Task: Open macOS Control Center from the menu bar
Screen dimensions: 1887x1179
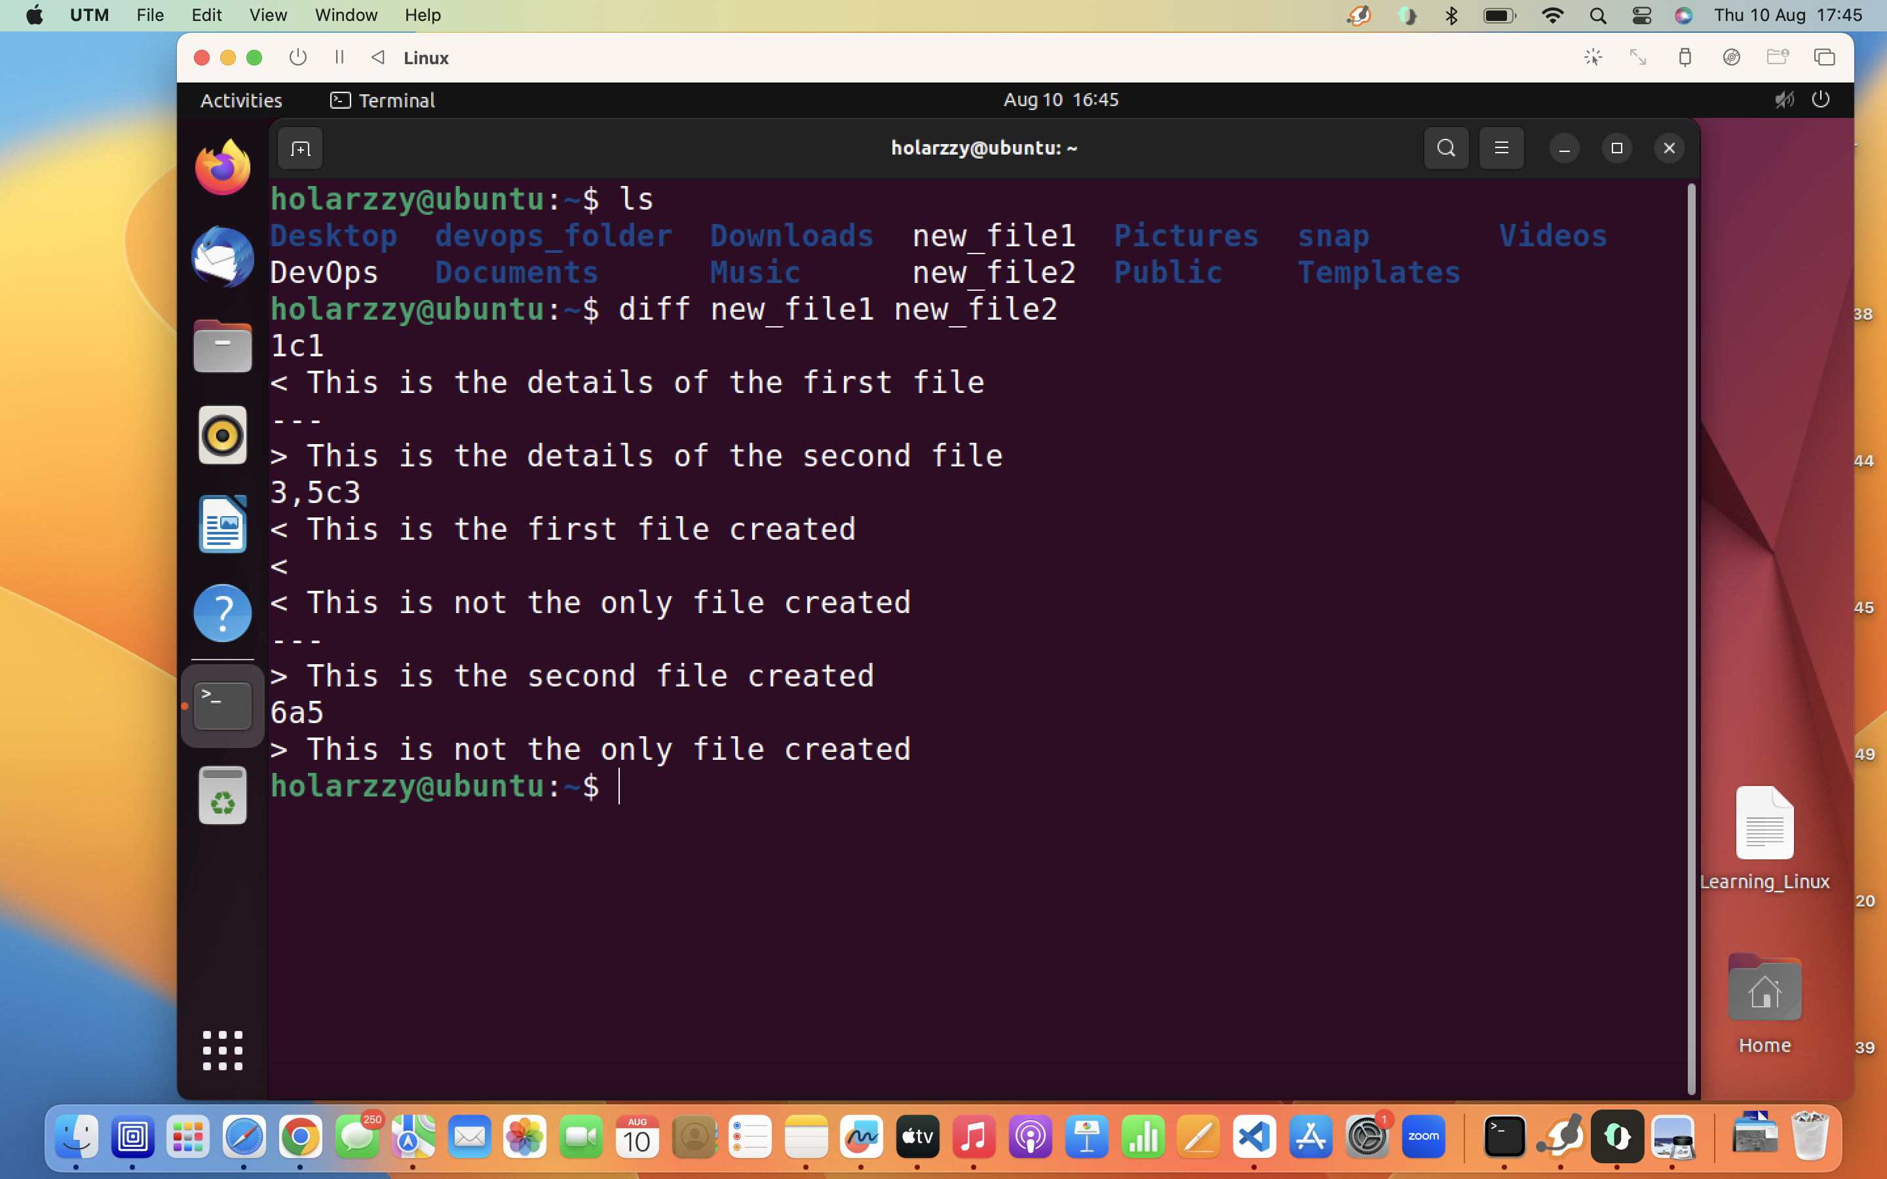Action: [x=1641, y=15]
